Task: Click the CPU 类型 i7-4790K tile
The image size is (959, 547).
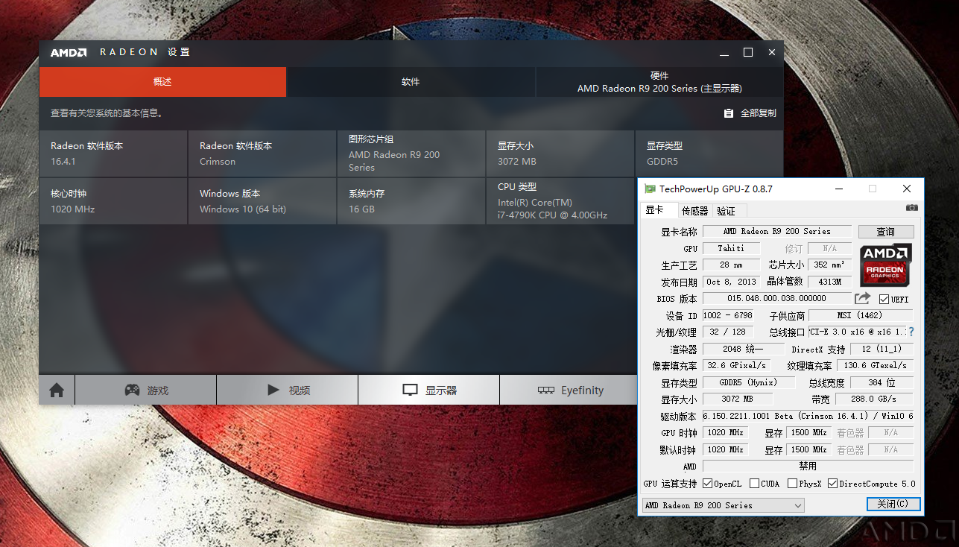Action: pyautogui.click(x=560, y=201)
